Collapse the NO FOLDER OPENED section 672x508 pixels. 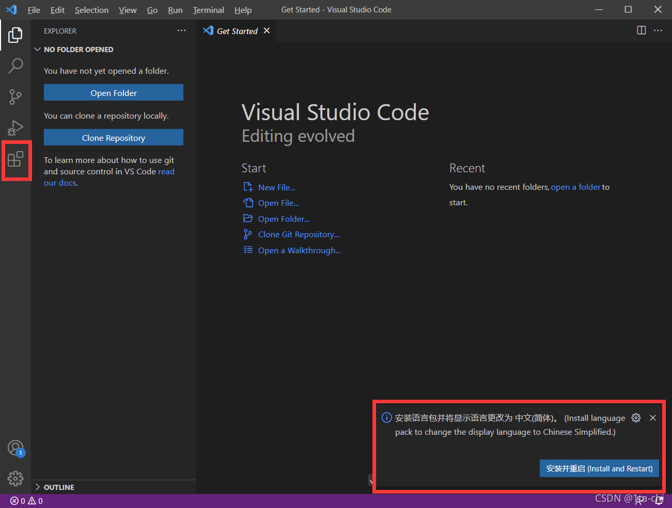[37, 50]
